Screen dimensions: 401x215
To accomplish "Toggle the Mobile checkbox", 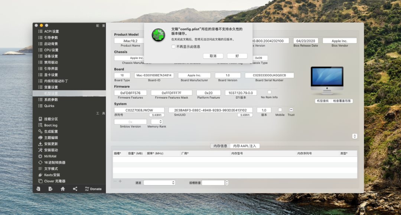I will (x=280, y=110).
